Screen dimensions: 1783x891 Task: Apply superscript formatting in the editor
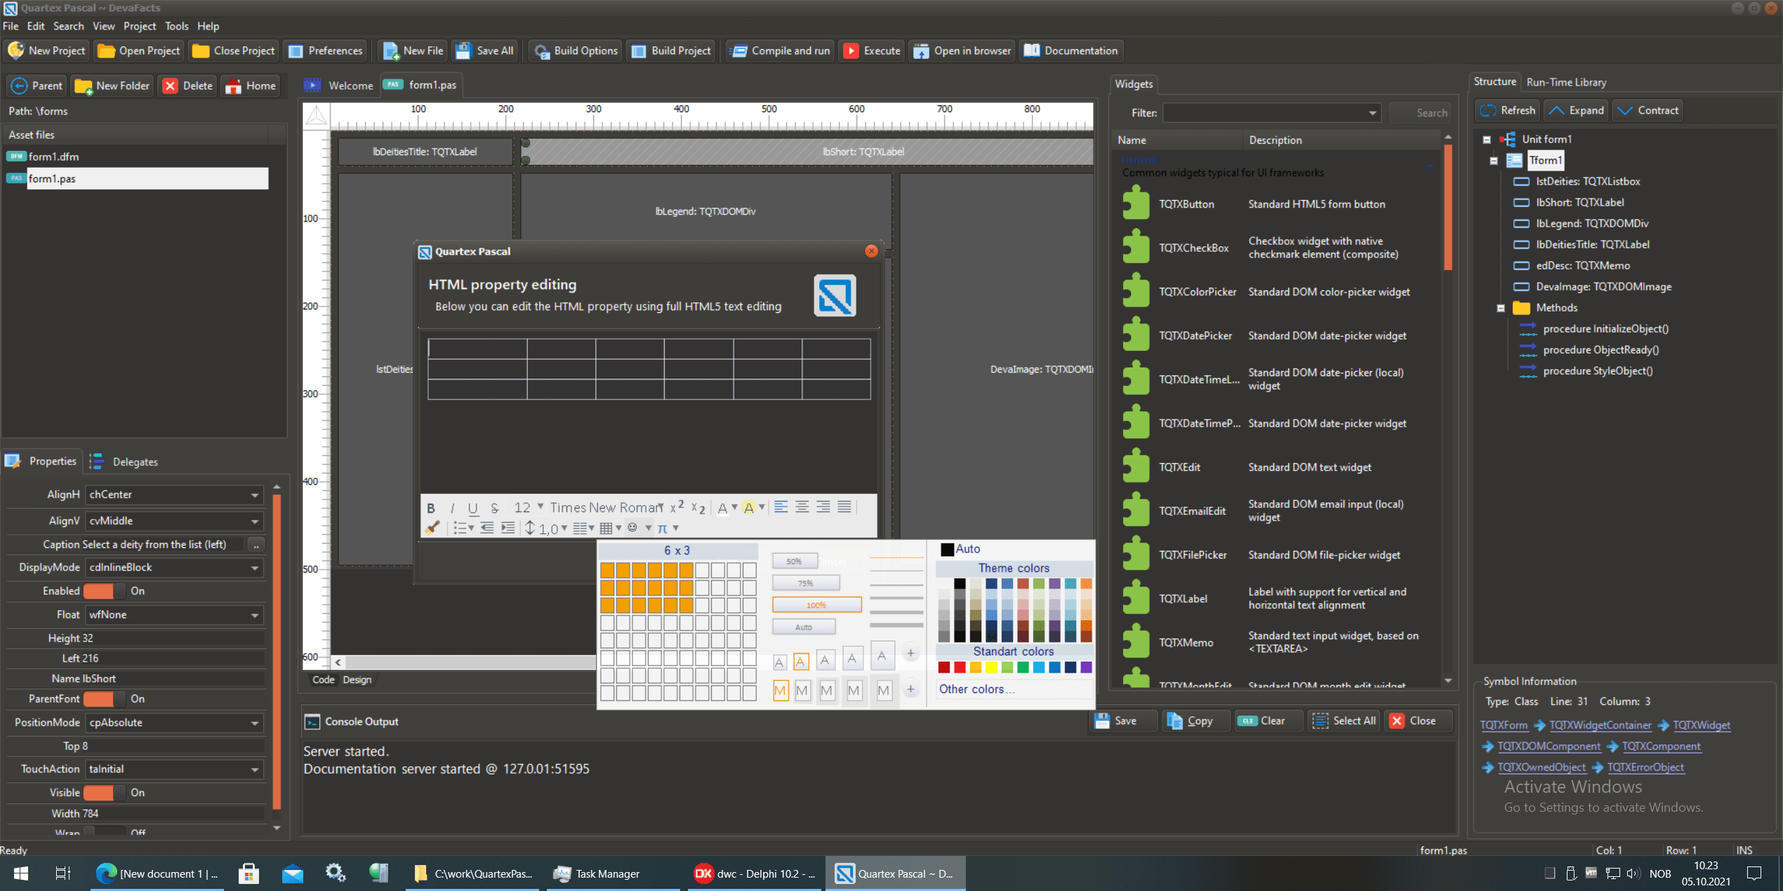tap(677, 507)
